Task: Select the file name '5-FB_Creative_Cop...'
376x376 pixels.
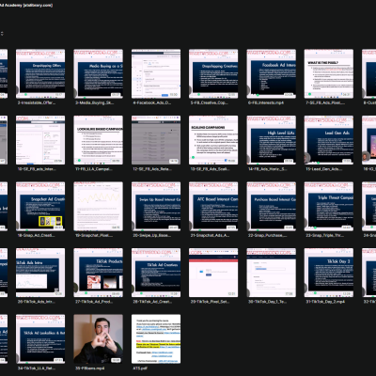Action: pyautogui.click(x=209, y=102)
